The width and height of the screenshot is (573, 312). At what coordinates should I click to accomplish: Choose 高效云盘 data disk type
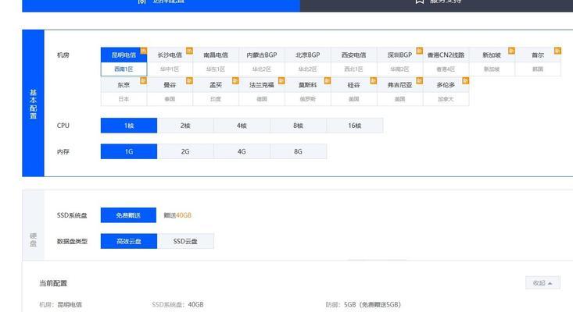point(129,241)
